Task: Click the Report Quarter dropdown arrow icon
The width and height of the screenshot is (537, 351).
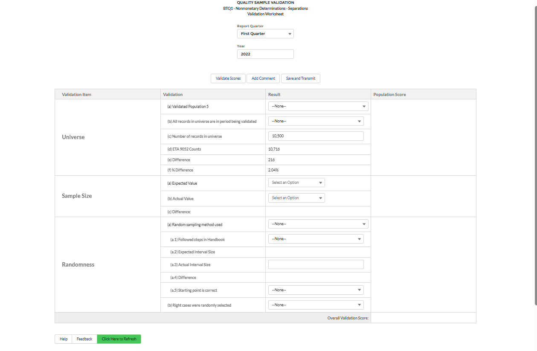Action: (290, 34)
